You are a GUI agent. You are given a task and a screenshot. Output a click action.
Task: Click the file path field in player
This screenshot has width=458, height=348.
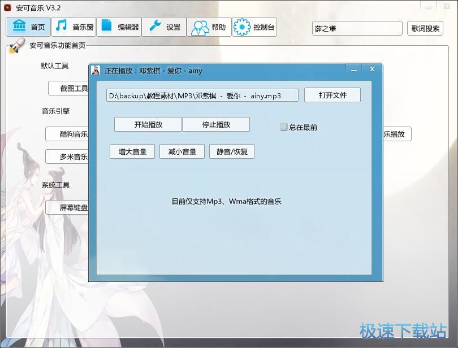pos(202,95)
